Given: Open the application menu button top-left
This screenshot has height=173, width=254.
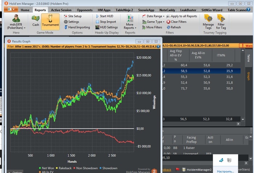Looking at the screenshot, I should pyautogui.click(x=11, y=9).
